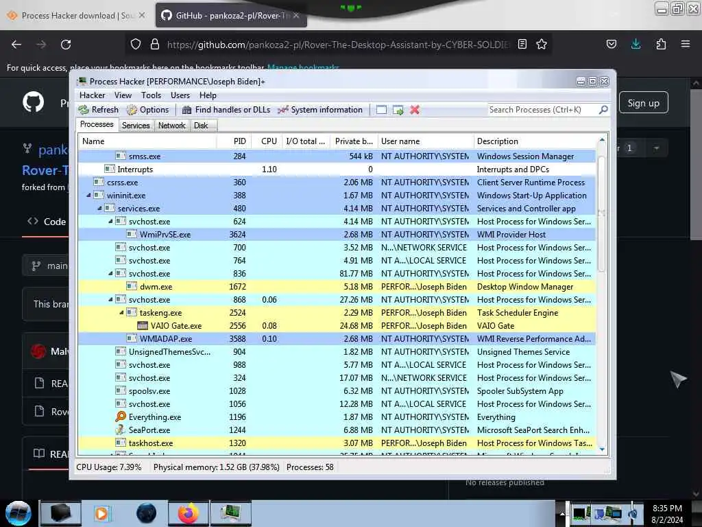This screenshot has height=527, width=702.
Task: Click the Physical memory status text
Action: coord(216,467)
